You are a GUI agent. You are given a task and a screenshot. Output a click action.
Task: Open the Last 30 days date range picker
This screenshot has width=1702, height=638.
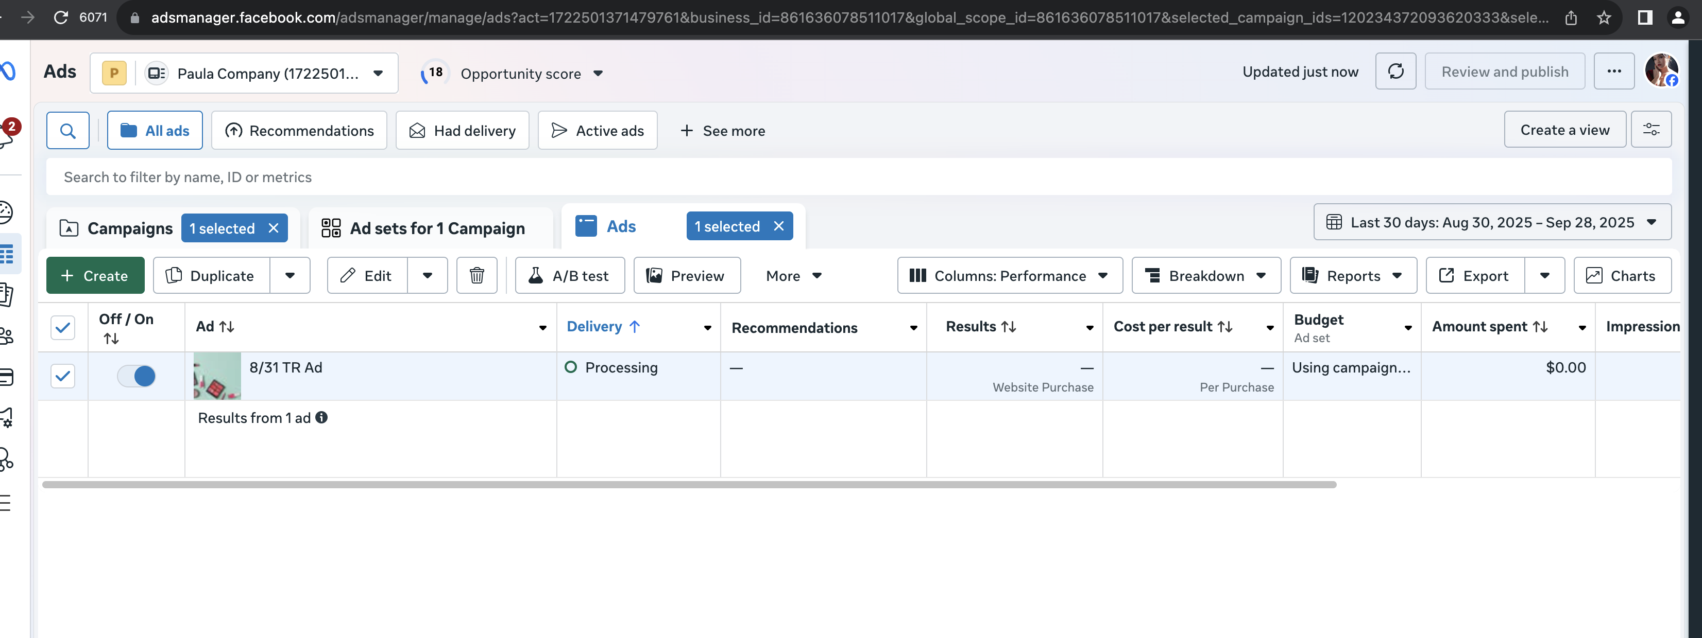[x=1492, y=222]
